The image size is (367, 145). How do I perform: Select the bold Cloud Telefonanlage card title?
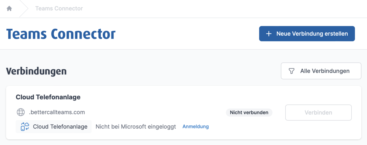[x=48, y=97]
